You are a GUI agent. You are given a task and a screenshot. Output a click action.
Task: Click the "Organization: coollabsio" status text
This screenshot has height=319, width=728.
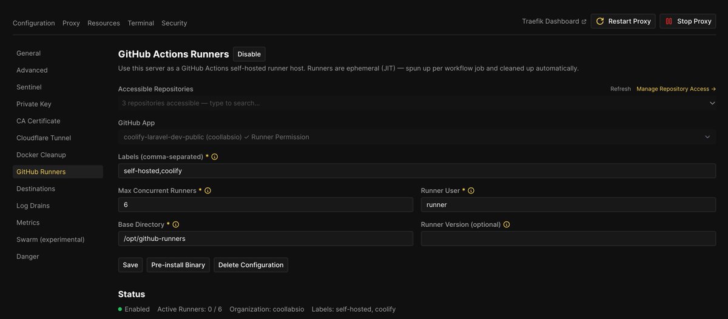coord(266,309)
